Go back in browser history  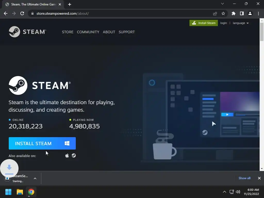point(6,13)
